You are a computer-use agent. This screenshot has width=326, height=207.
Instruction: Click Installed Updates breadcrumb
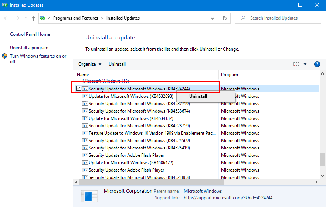pos(123,18)
